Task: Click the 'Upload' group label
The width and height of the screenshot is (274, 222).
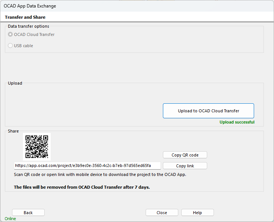Action: [x=15, y=83]
